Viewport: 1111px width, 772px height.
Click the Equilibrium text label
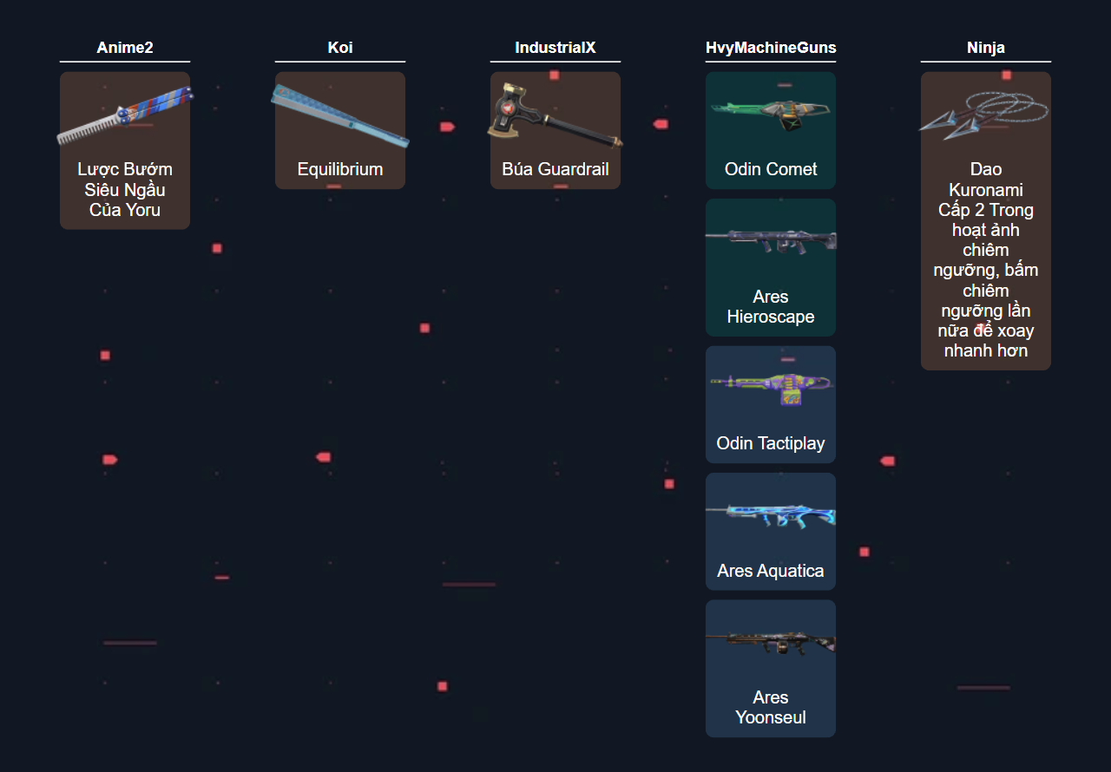coord(340,169)
